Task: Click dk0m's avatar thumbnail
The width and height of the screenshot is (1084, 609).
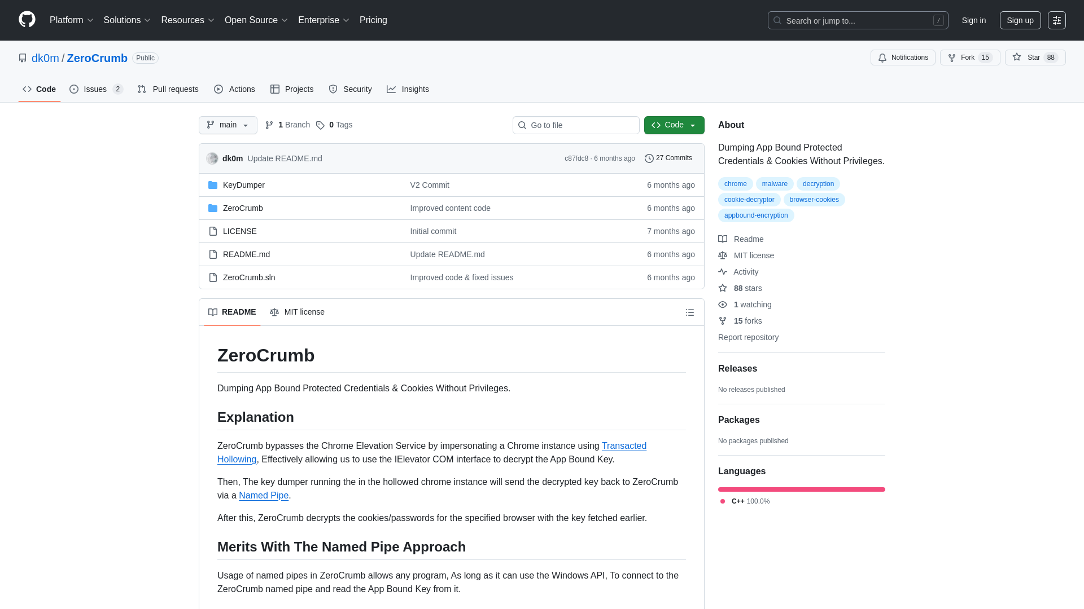Action: coord(212,158)
